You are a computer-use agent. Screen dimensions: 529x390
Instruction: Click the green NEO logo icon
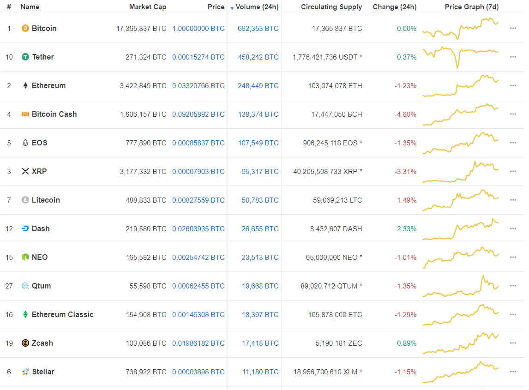pos(25,258)
